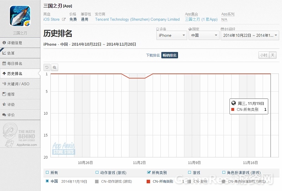Switch to the 畅销排名 tab
Screen dimensions: 282x191
(x=170, y=55)
